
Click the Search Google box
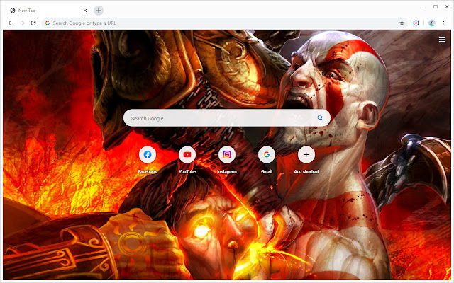point(227,118)
